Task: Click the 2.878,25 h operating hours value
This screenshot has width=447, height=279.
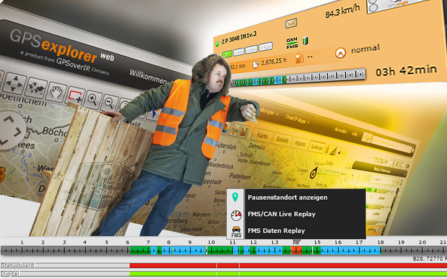Action: click(274, 62)
